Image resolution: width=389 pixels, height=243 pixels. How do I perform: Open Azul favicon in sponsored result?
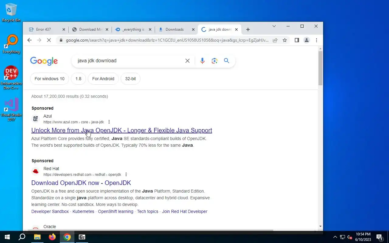click(x=36, y=119)
